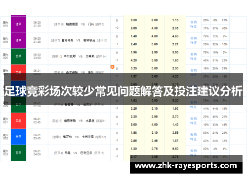Select the 1.93 odds cell
247x178 pixels.
pos(175,109)
